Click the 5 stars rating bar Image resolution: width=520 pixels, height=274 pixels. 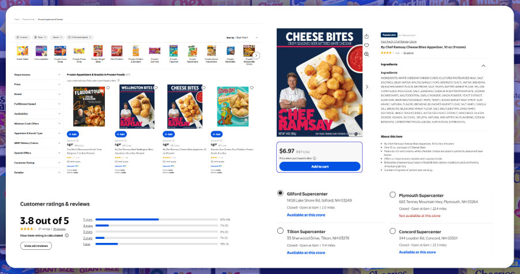coord(157,219)
